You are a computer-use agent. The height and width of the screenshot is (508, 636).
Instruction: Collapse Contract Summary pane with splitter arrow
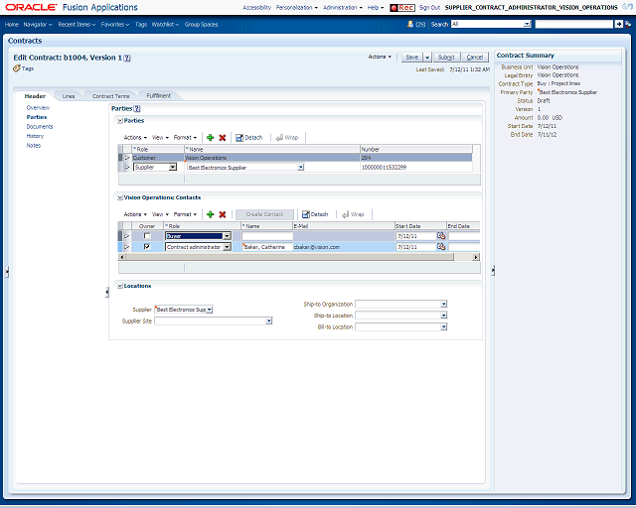pos(493,270)
